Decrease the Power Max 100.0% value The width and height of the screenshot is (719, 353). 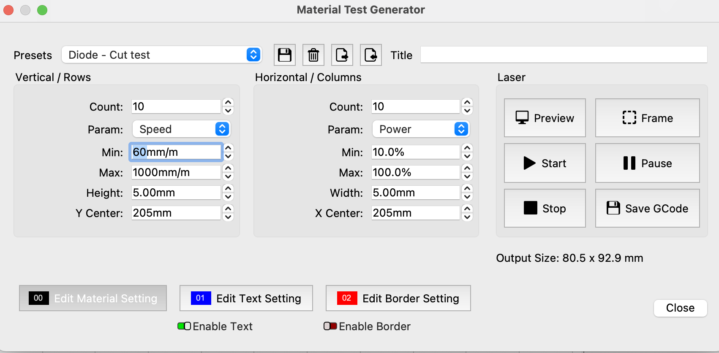pyautogui.click(x=467, y=177)
